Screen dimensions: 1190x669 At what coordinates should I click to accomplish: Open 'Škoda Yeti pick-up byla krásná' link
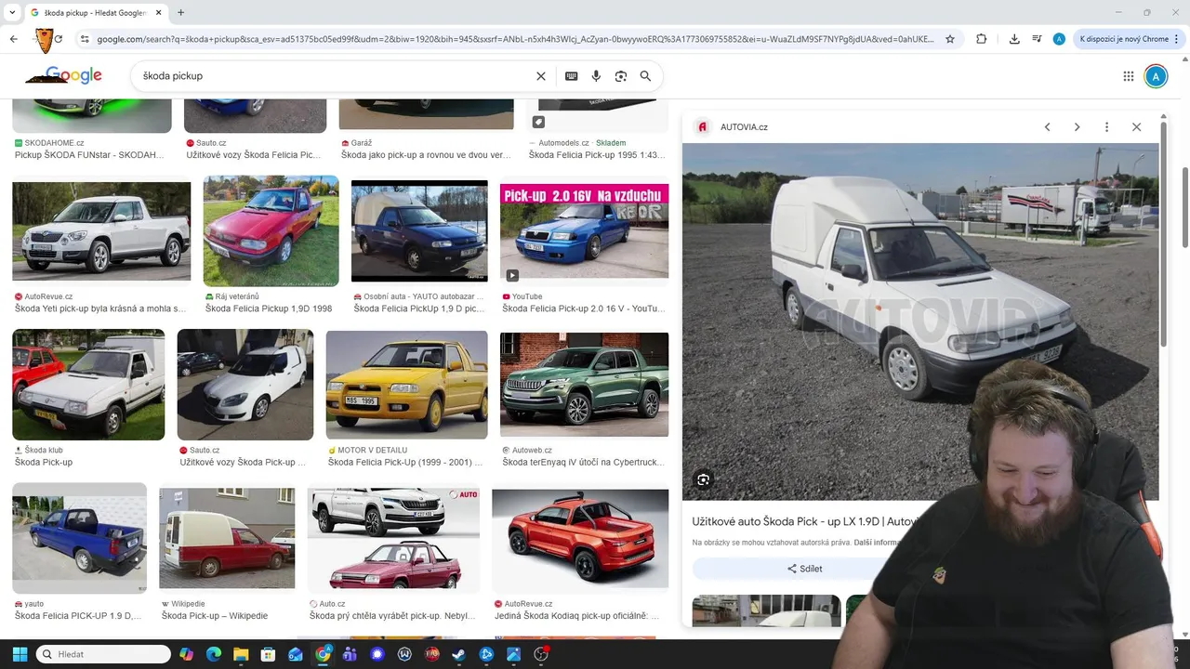100,308
